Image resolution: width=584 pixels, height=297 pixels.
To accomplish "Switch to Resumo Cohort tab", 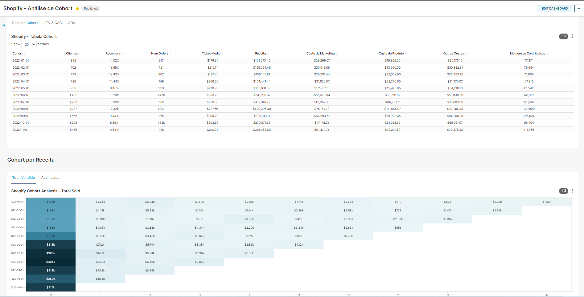I will pos(25,23).
